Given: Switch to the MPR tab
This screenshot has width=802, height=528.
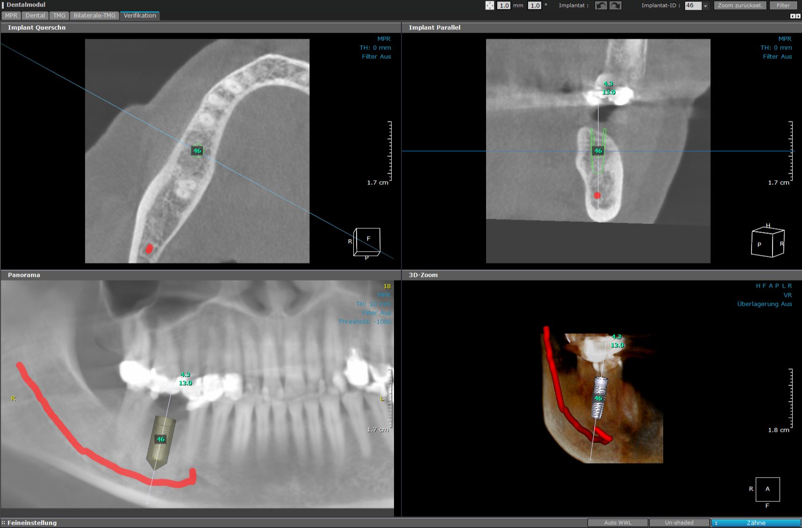Looking at the screenshot, I should [x=11, y=15].
